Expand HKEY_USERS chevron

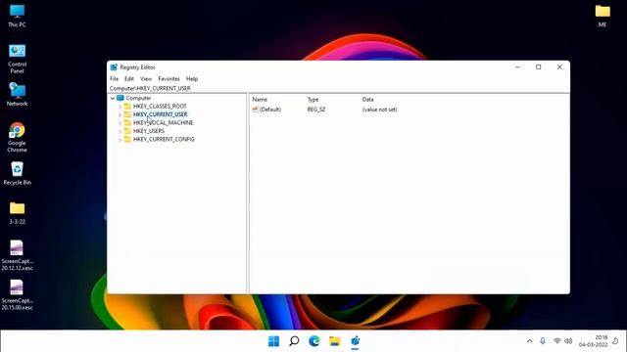tap(120, 131)
